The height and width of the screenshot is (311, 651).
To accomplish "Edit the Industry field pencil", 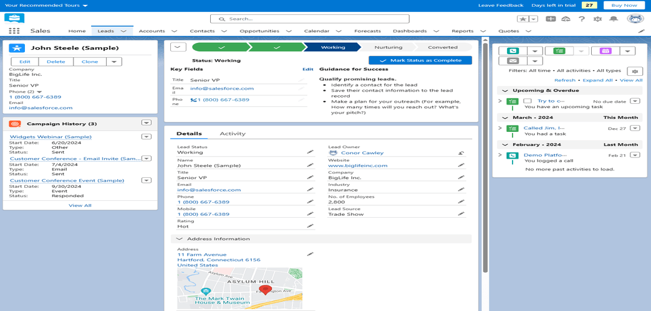I will [x=461, y=190].
